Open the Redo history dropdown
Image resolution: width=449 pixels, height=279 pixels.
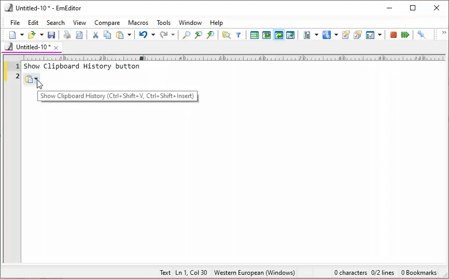click(173, 35)
